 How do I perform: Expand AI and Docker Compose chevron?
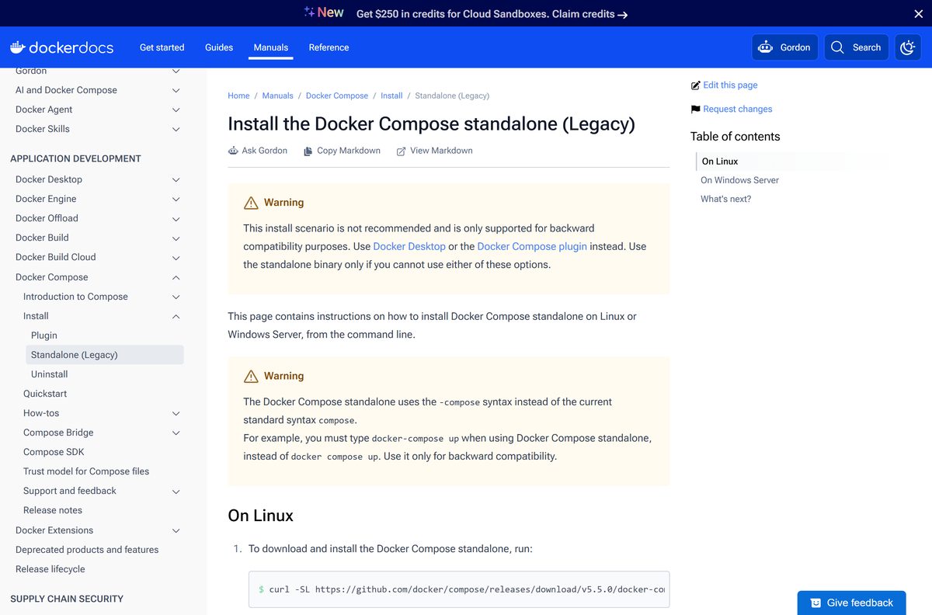(x=176, y=91)
